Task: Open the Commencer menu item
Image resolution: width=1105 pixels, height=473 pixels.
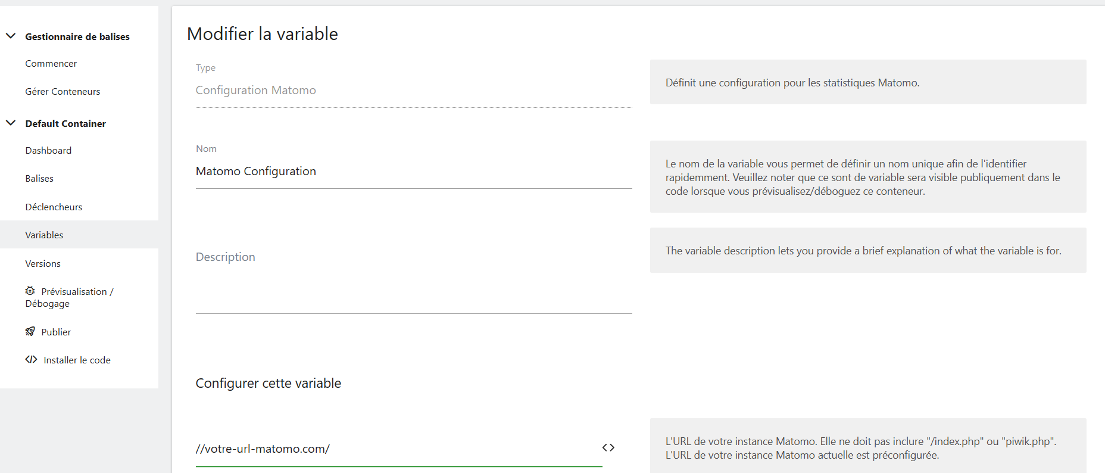Action: coord(51,63)
